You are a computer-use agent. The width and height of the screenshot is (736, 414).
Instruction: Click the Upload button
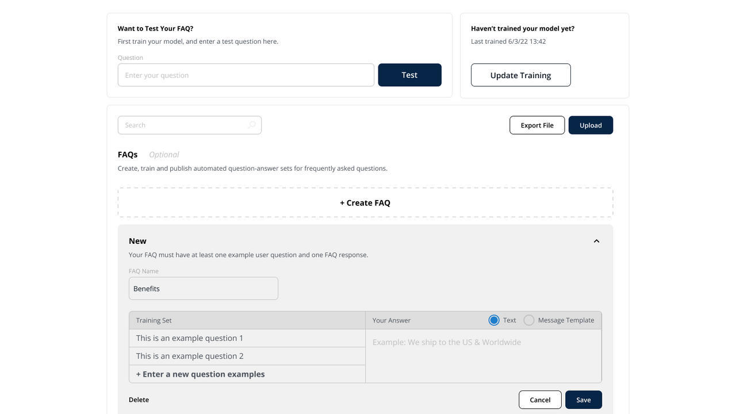591,125
